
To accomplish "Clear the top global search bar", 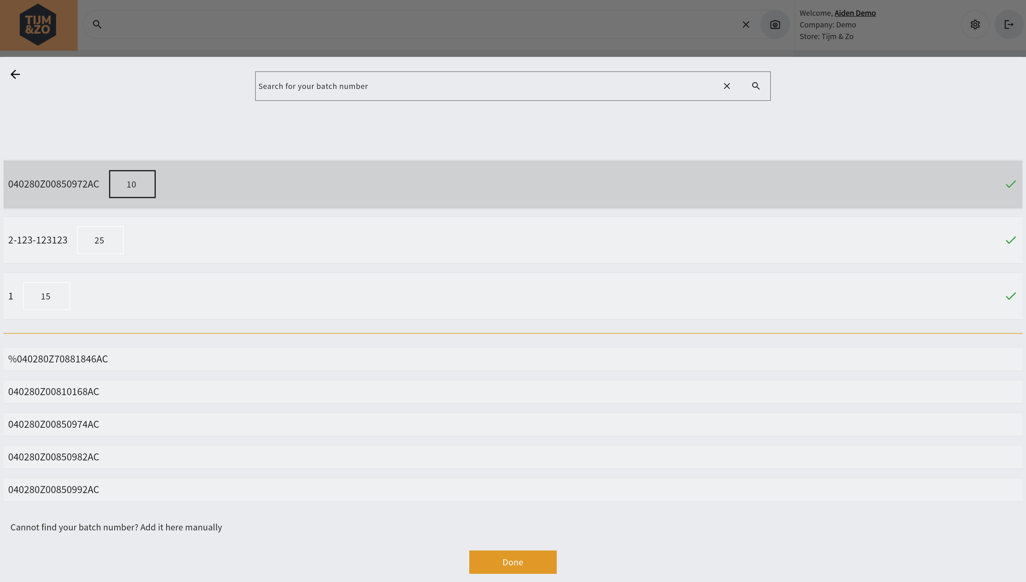I will (745, 25).
